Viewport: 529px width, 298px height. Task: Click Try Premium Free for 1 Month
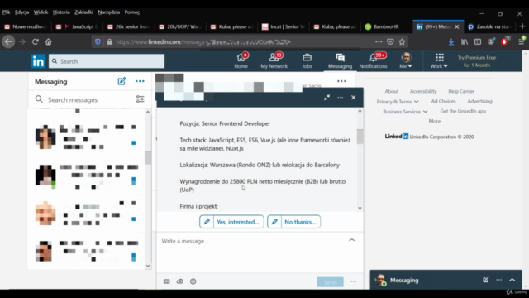[x=477, y=61]
